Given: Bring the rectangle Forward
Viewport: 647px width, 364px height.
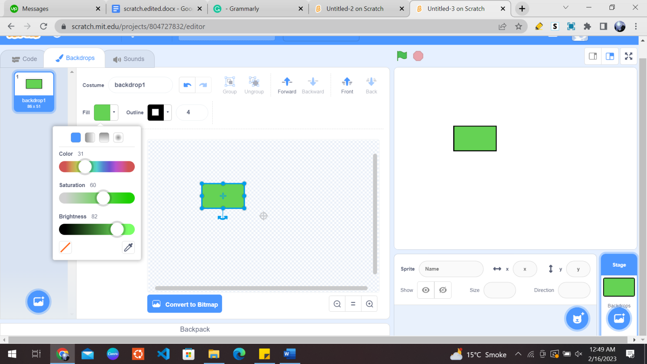Looking at the screenshot, I should 287,85.
